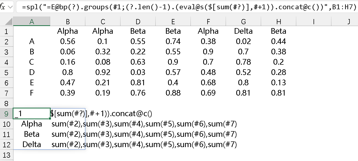Select row label F in column A
The width and height of the screenshot is (358, 161).
point(32,93)
